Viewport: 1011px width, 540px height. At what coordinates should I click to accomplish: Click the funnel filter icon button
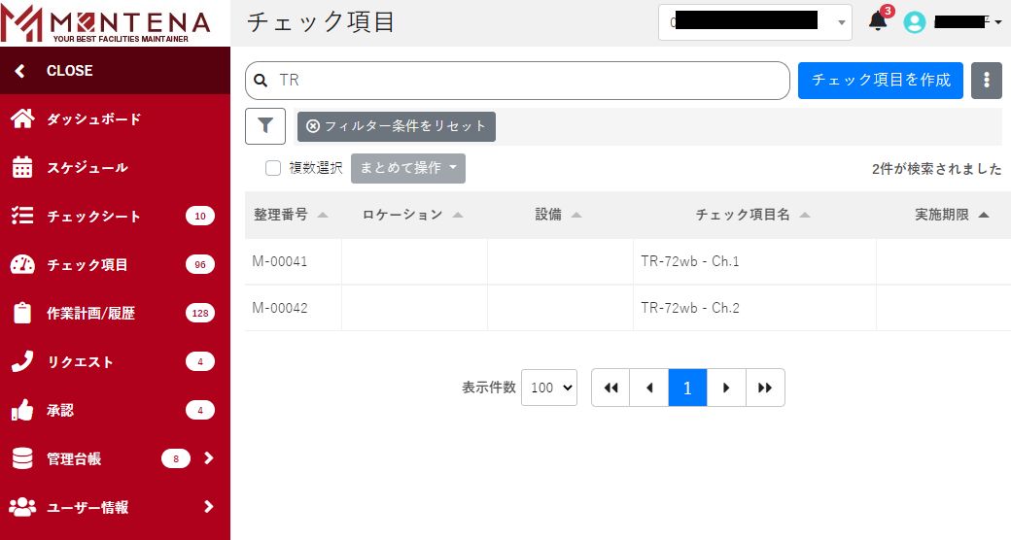point(265,126)
